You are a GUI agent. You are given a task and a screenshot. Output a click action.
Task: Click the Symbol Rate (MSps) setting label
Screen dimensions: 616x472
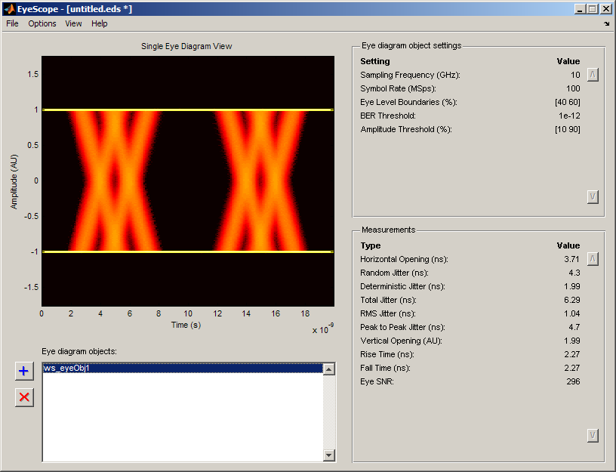(399, 88)
